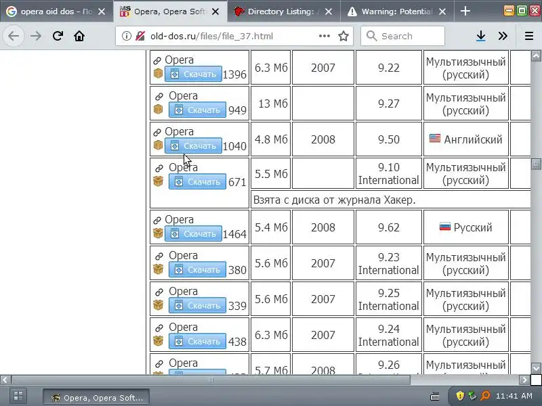Image resolution: width=542 pixels, height=406 pixels.
Task: Close the 'Warning: Potential' tab
Action: tap(442, 12)
